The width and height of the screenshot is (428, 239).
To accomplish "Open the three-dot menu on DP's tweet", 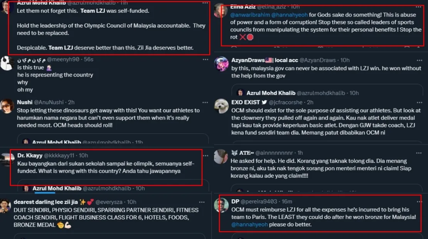I will click(x=418, y=202).
